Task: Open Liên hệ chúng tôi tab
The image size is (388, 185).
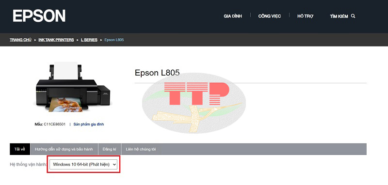Action: (x=141, y=149)
